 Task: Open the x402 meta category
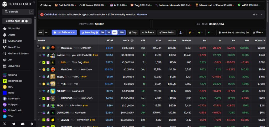[249, 5]
